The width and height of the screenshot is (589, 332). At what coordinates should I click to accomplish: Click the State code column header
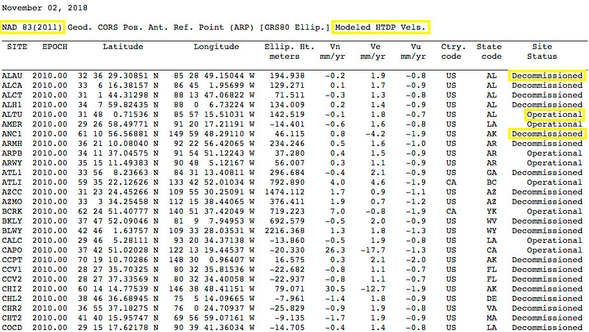tap(489, 52)
